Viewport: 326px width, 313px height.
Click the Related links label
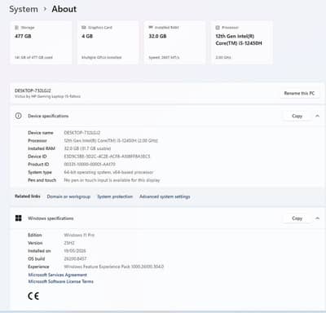(x=28, y=196)
